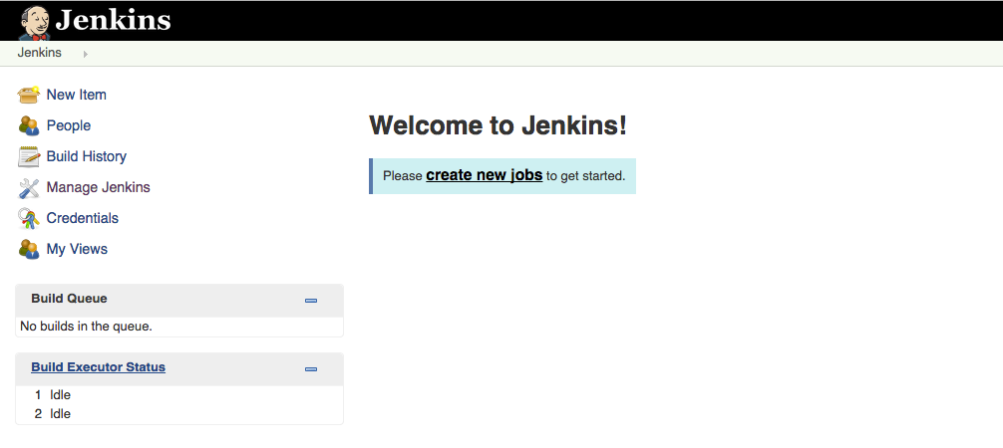1003x448 pixels.
Task: Click the Build History notepad icon
Action: tap(29, 156)
